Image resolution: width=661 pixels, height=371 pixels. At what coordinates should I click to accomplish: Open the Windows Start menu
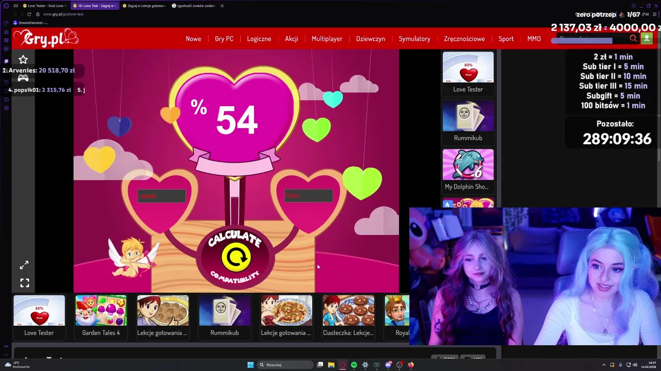click(250, 365)
